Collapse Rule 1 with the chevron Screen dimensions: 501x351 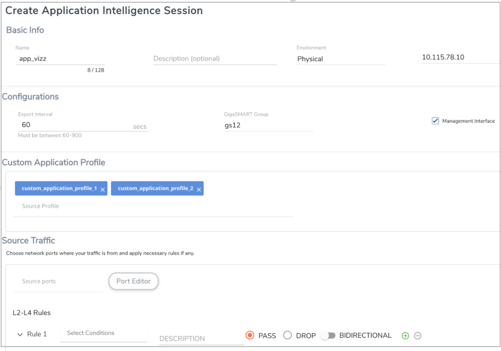(20, 334)
